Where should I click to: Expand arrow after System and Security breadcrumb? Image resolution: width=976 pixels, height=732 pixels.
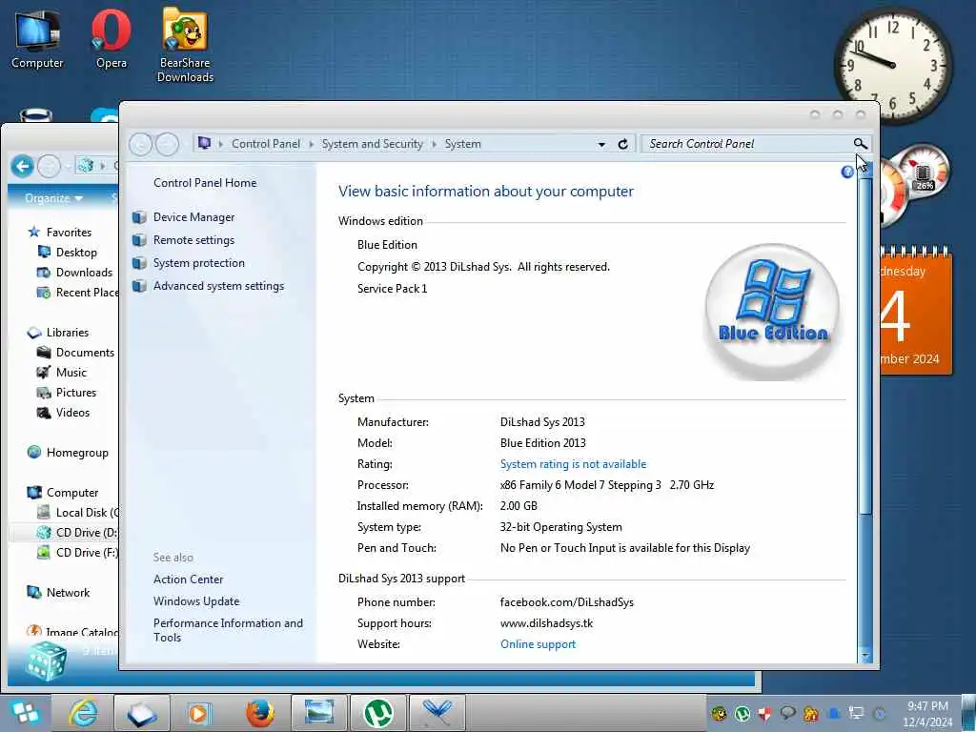tap(434, 145)
